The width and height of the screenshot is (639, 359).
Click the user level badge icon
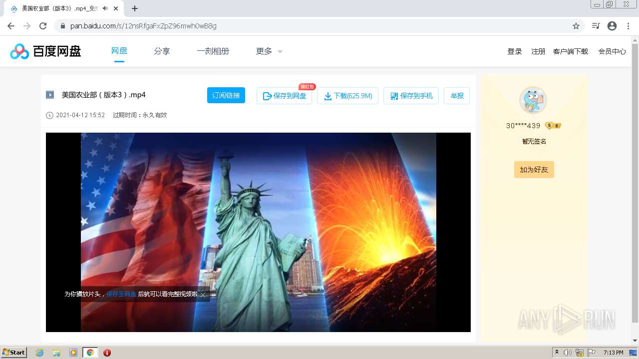pyautogui.click(x=553, y=126)
